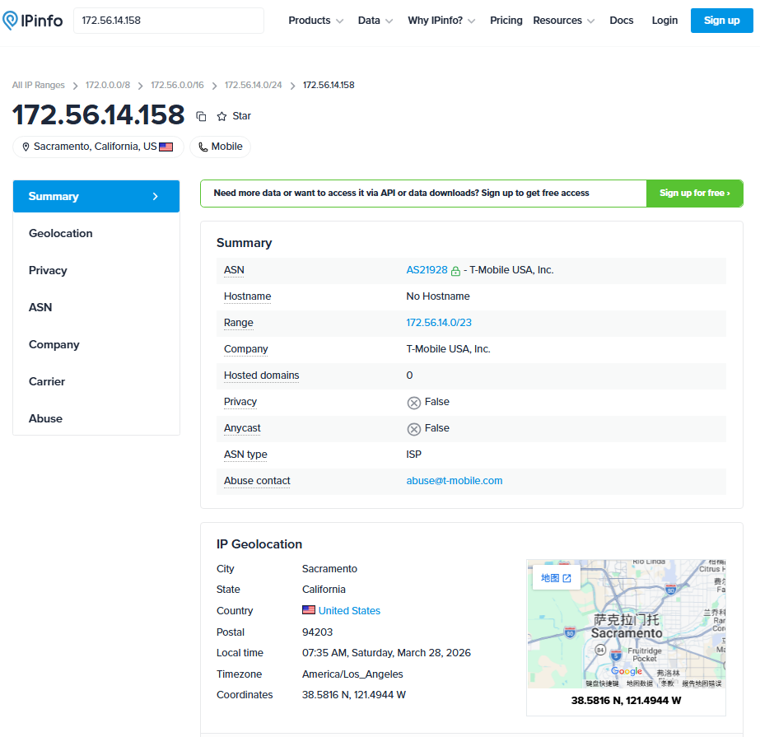Click the 172.56.0.0/16 breadcrumb link
This screenshot has height=737, width=760.
(x=177, y=85)
